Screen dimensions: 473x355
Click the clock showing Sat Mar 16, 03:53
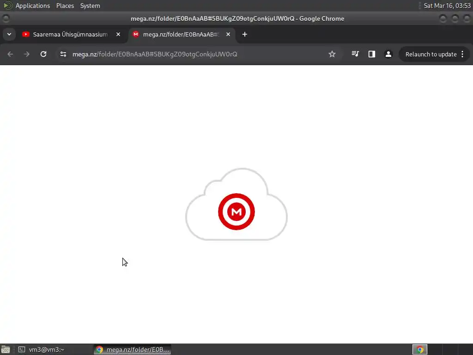click(447, 6)
